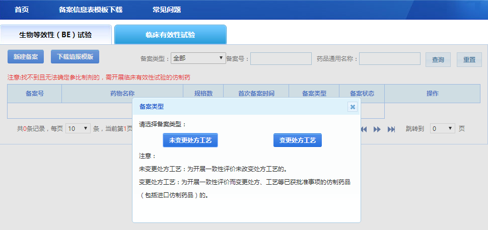The width and height of the screenshot is (488, 230).
Task: Focus the 备案号 input field
Action: click(x=281, y=59)
